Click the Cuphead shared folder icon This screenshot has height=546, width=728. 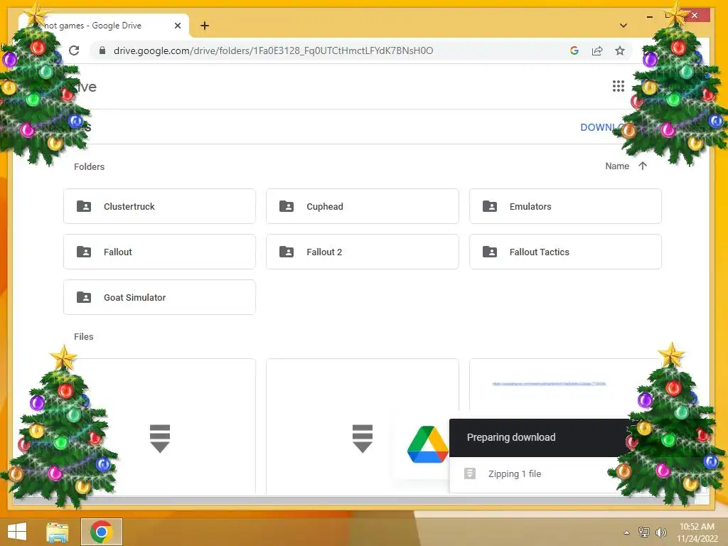pos(287,206)
